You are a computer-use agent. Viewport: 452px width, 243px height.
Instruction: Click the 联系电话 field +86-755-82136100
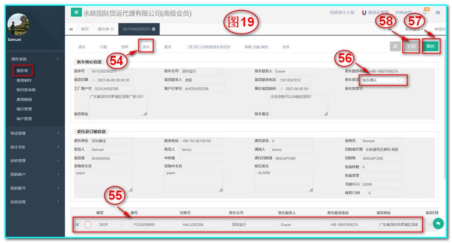201,141
